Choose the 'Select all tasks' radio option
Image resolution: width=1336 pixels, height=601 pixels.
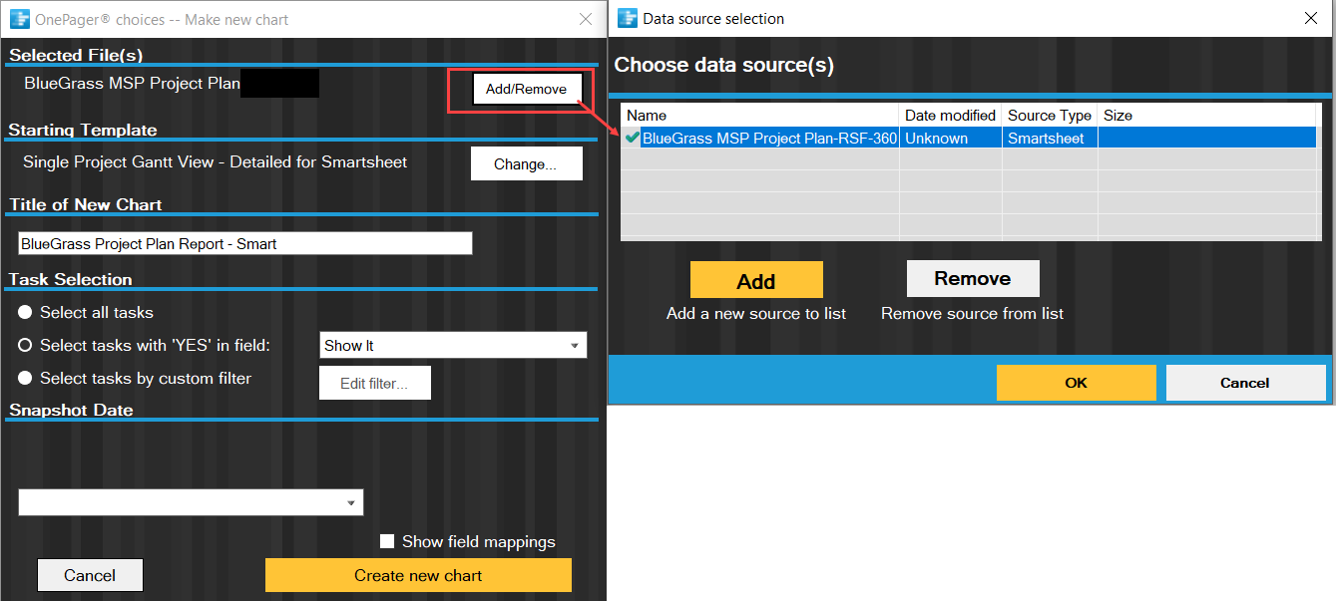[x=26, y=313]
